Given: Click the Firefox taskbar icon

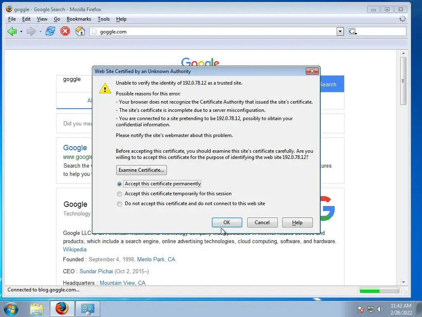Looking at the screenshot, I should tap(62, 309).
